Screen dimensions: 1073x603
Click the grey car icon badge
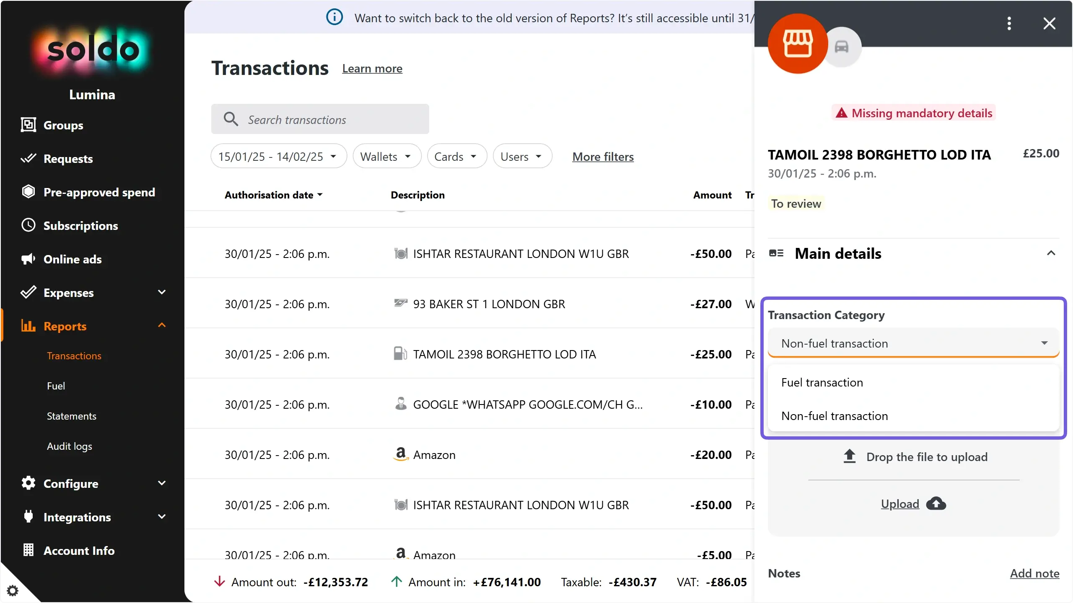[x=842, y=47]
